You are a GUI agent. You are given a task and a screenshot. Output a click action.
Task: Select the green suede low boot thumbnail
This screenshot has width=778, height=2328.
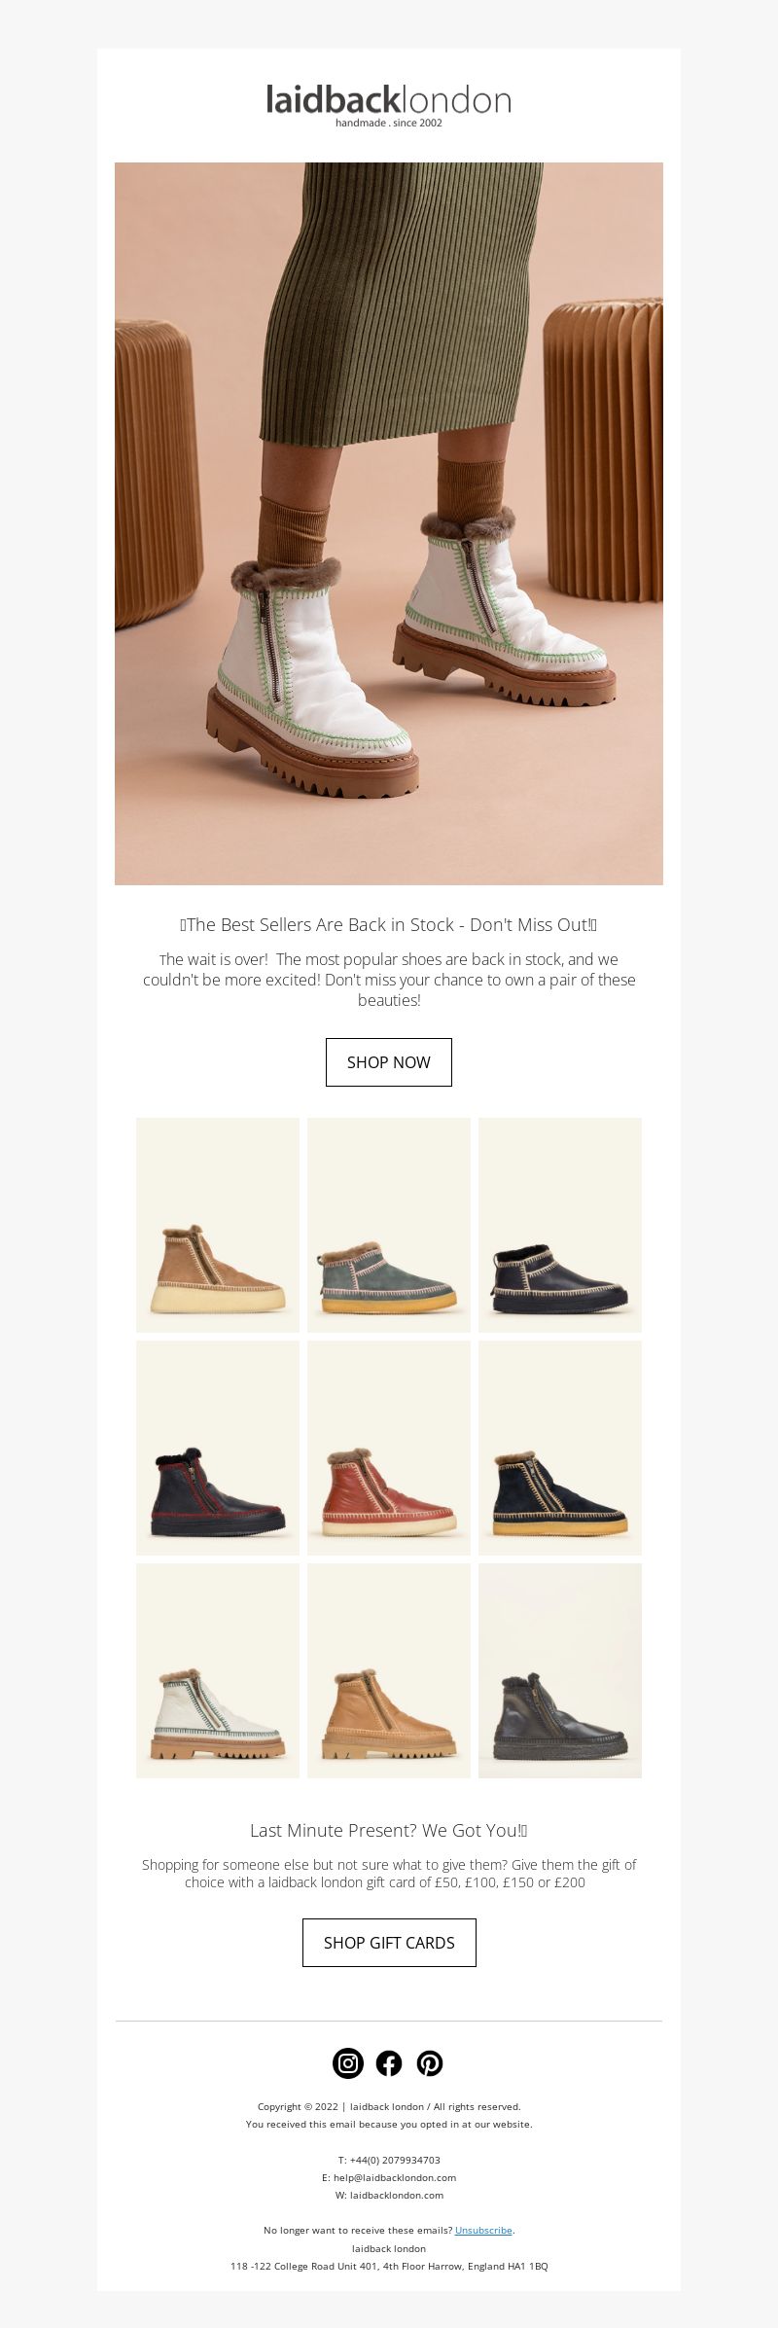(389, 1225)
